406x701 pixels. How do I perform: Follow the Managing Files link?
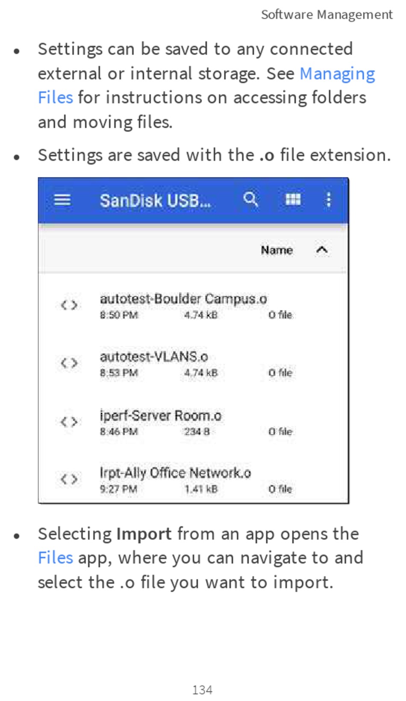206,85
